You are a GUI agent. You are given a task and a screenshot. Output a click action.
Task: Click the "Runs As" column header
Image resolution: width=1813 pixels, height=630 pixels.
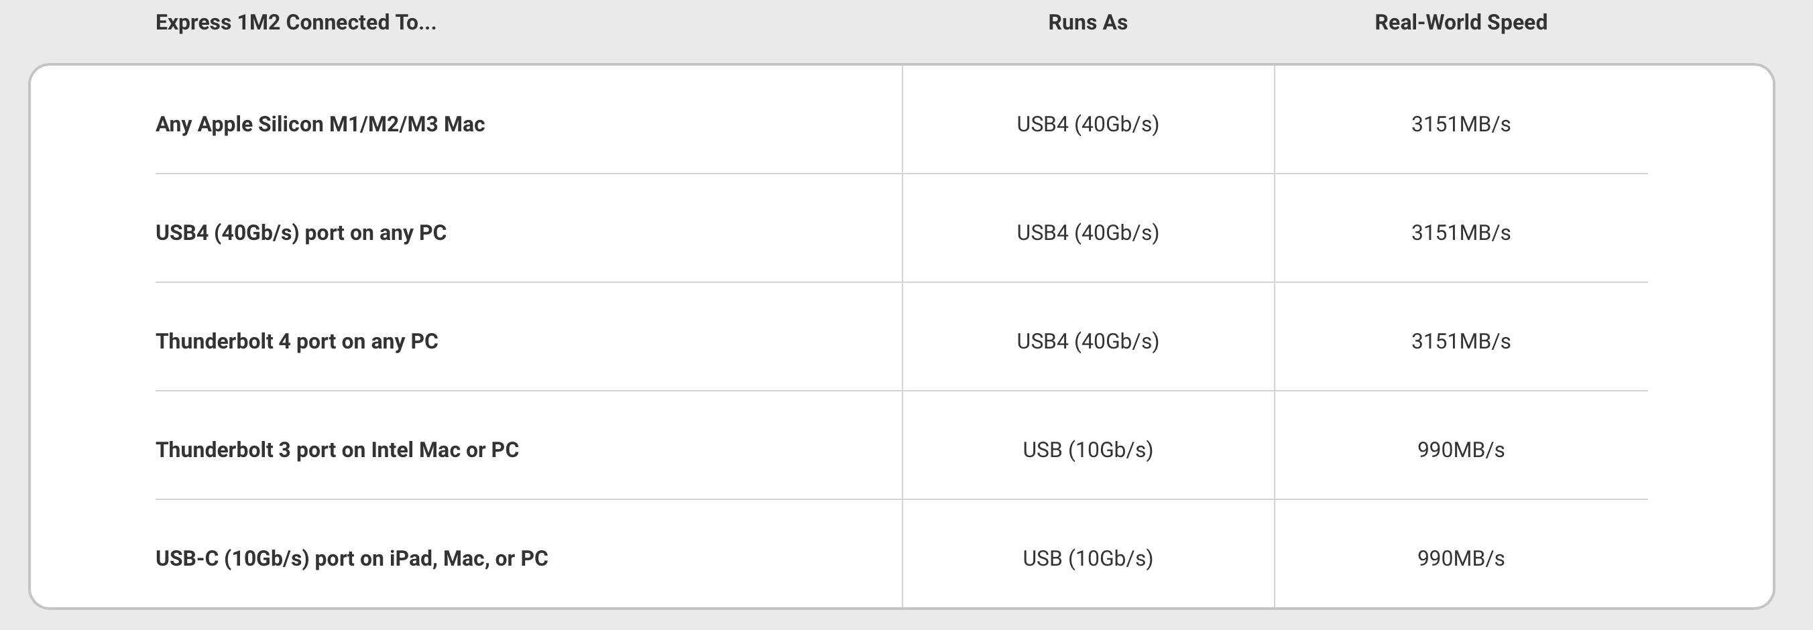click(1088, 23)
